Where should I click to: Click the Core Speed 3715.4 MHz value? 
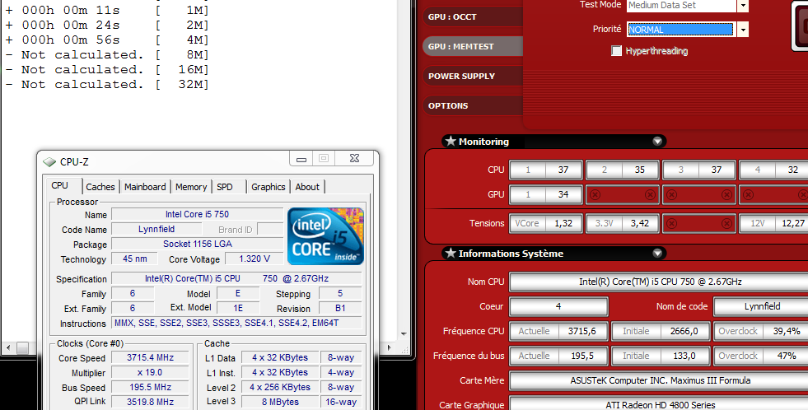point(150,357)
